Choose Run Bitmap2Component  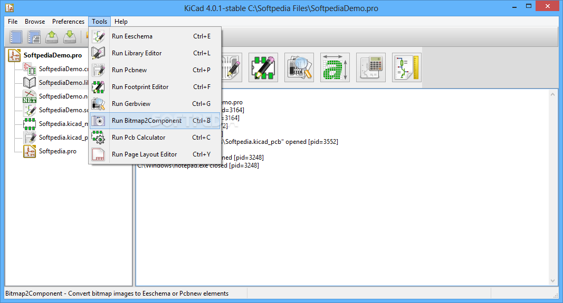pos(155,121)
